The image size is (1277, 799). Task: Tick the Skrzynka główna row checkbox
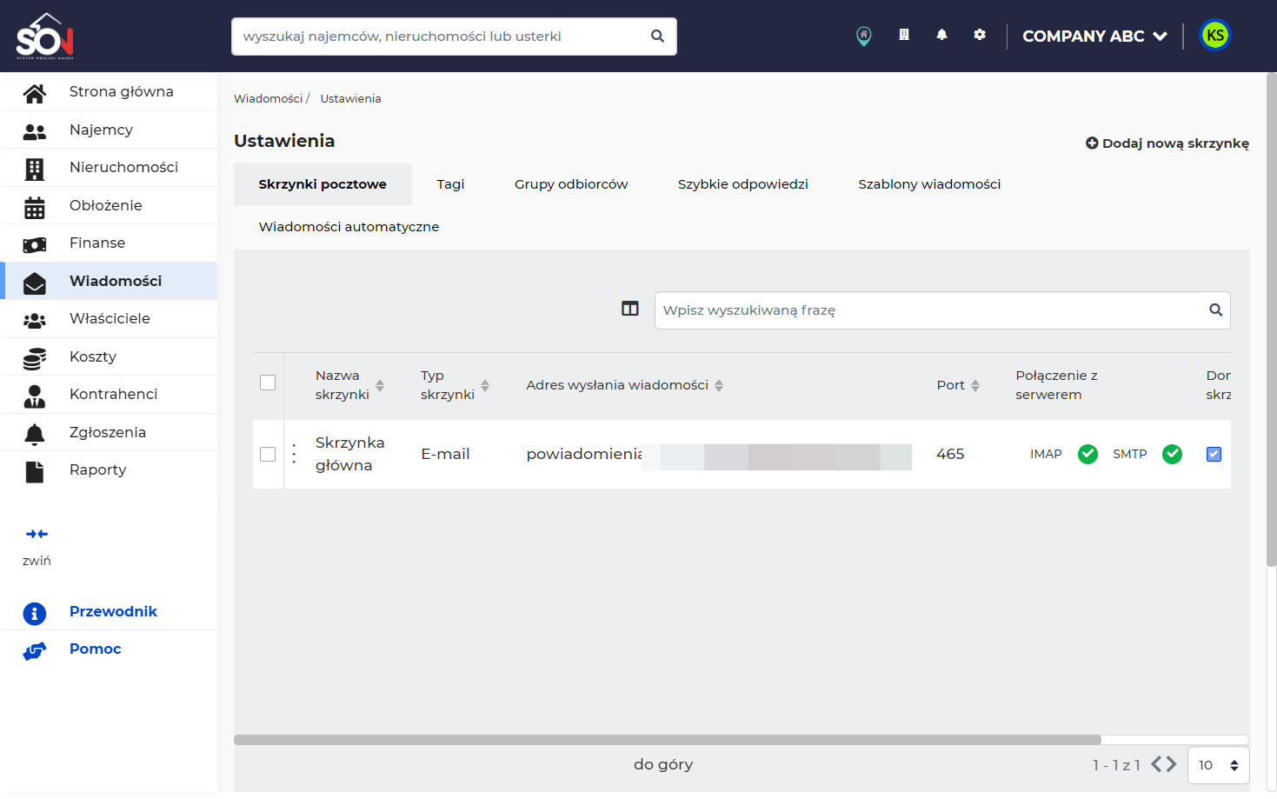(x=268, y=454)
